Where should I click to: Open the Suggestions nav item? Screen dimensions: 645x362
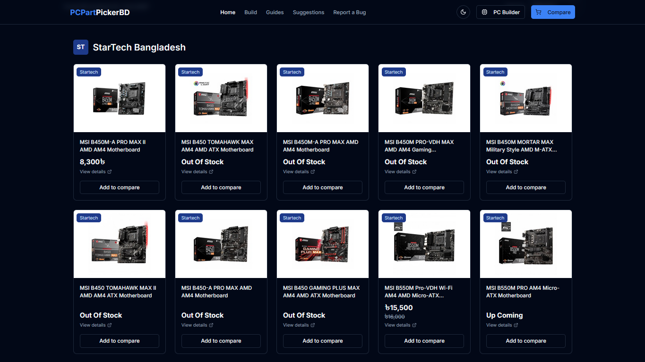click(x=309, y=12)
